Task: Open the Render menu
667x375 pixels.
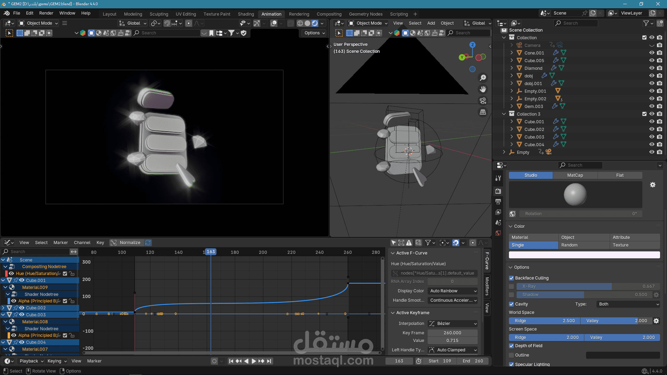Action: 46,13
